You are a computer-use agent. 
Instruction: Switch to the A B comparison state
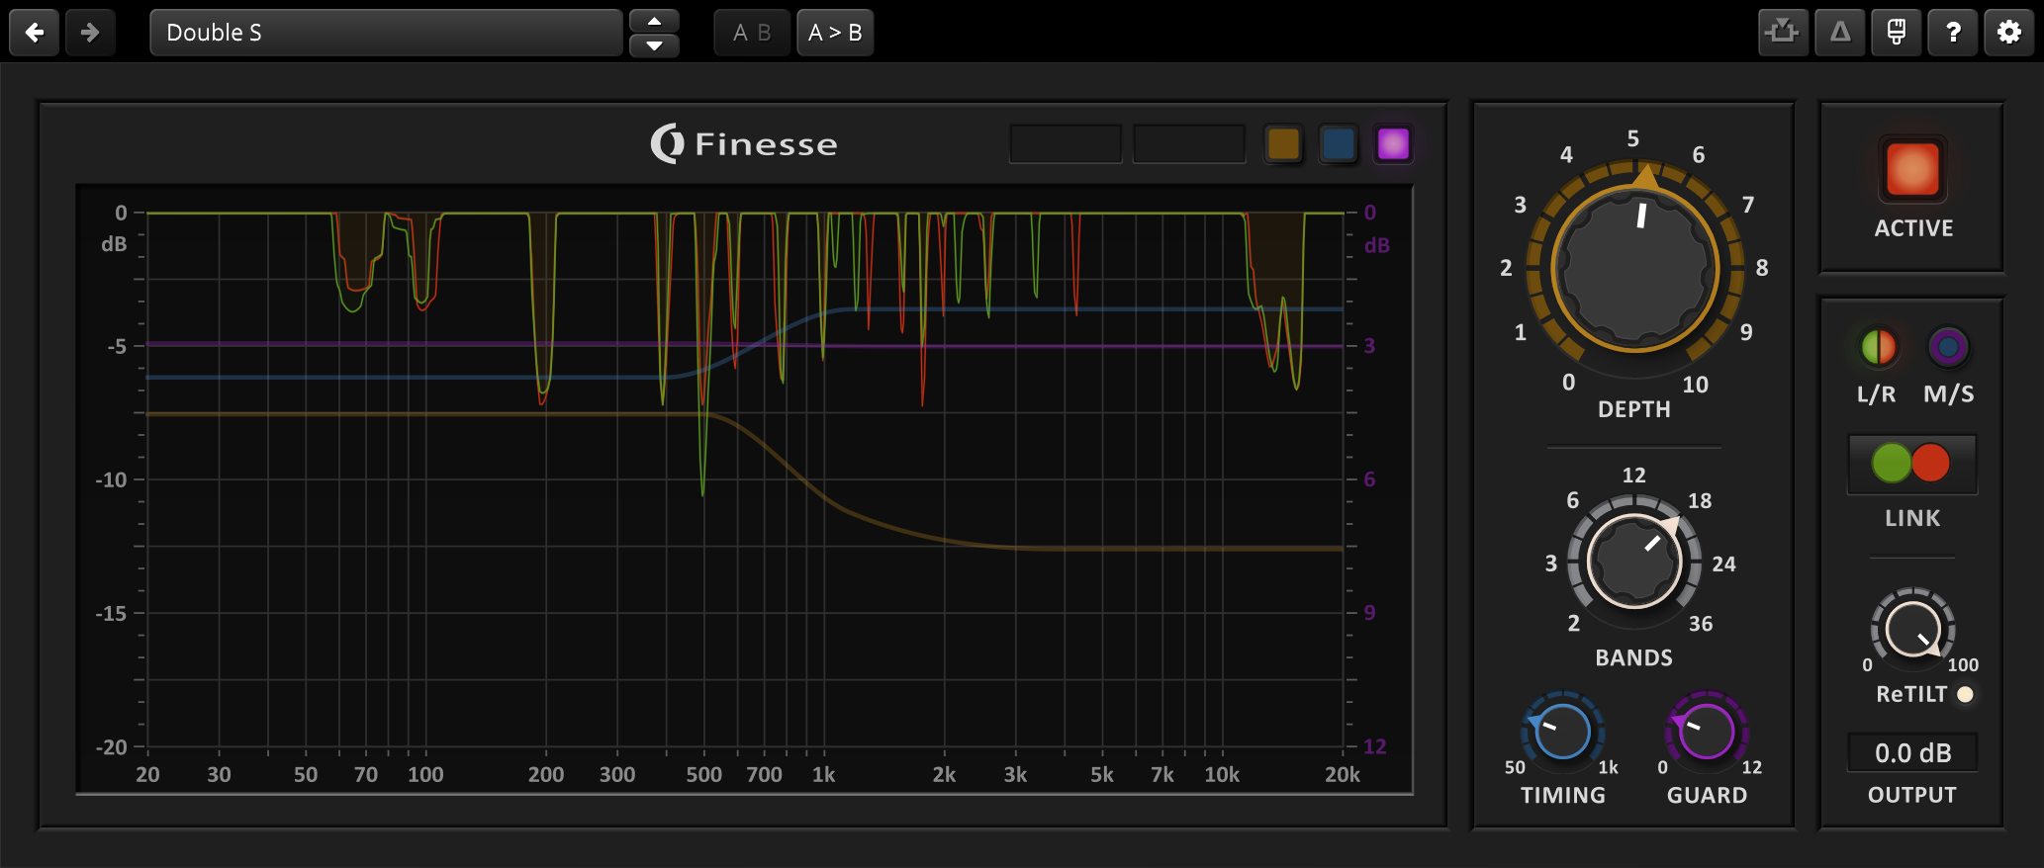[x=752, y=33]
